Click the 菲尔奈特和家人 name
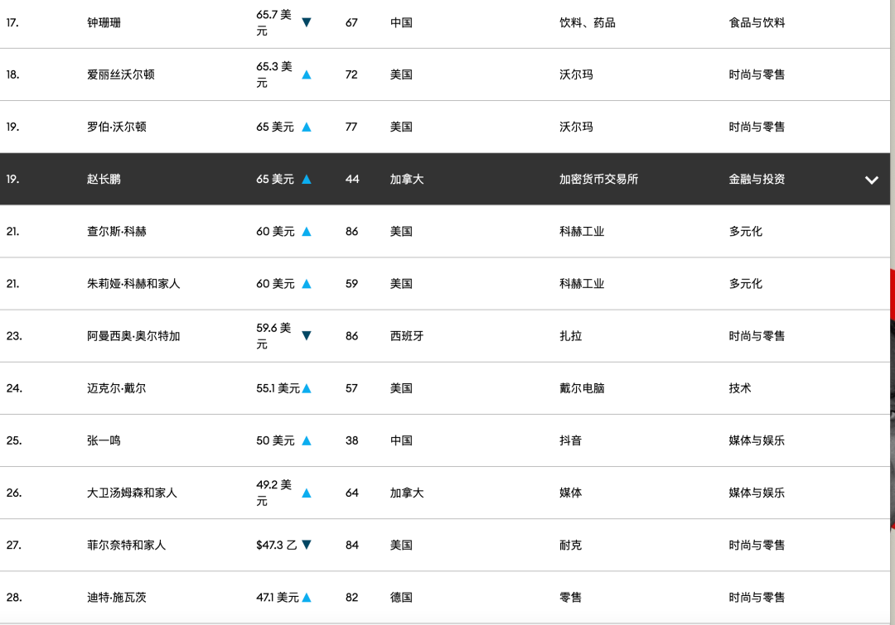 [x=126, y=545]
